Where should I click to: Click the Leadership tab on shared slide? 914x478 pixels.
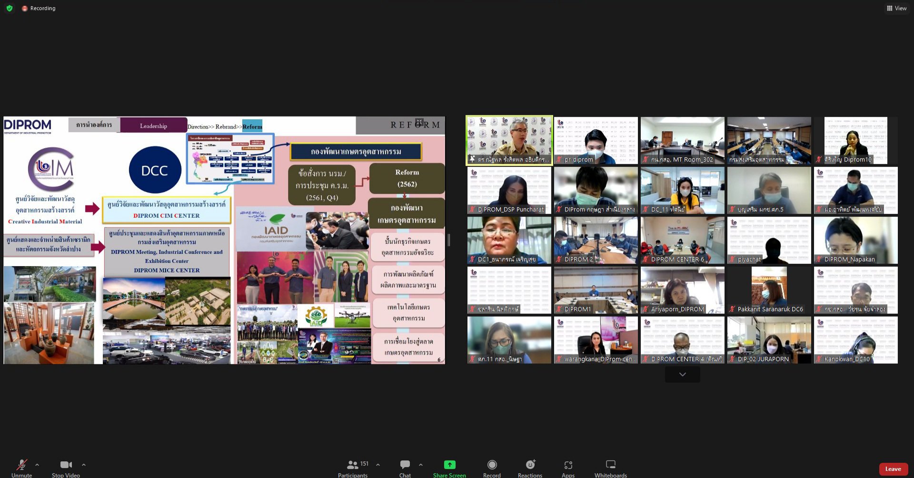pyautogui.click(x=153, y=125)
